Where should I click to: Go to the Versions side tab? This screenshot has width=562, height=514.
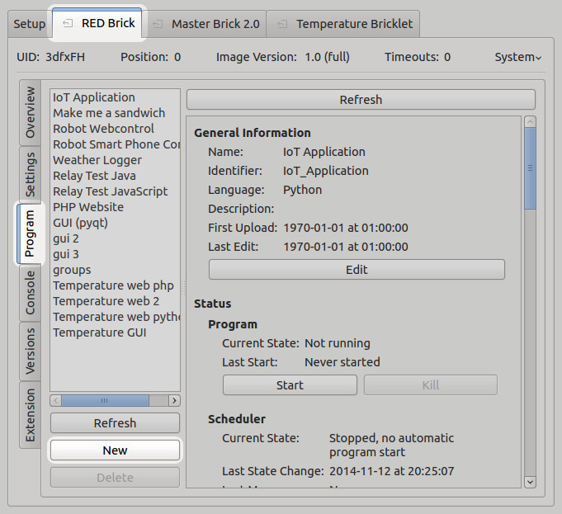coord(31,351)
